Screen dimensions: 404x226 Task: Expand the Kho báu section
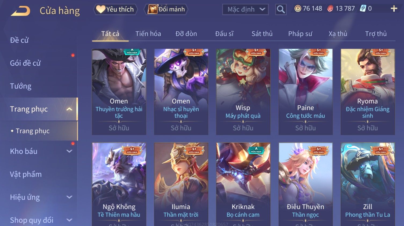pyautogui.click(x=69, y=151)
